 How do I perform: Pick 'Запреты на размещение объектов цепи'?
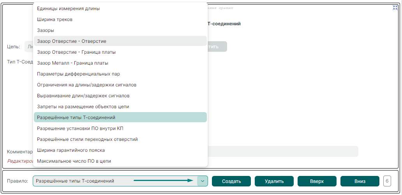[x=120, y=106]
